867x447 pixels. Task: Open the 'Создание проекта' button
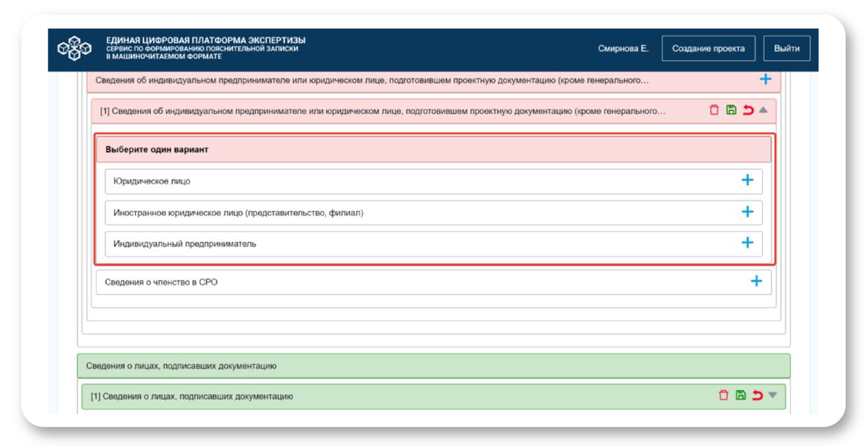coord(708,48)
